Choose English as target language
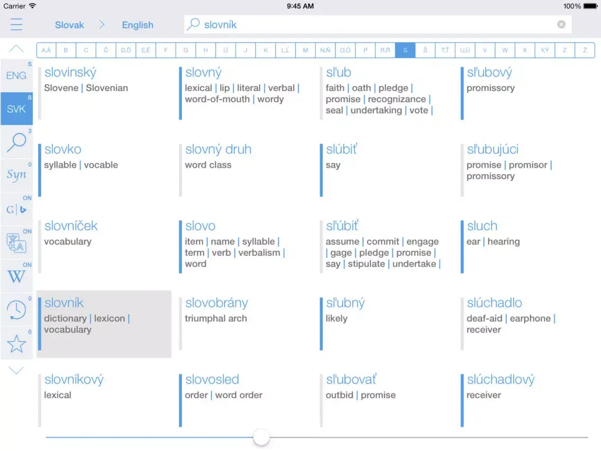The image size is (601, 451). 138,25
